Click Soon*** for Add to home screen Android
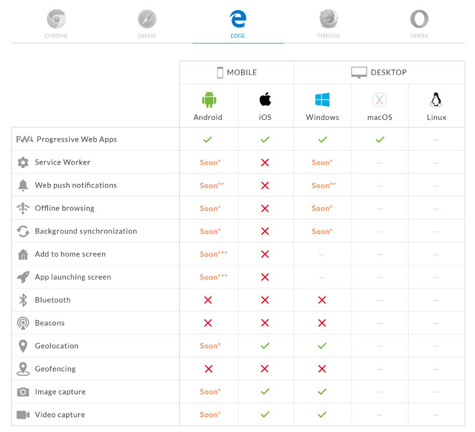475x432 pixels. click(214, 254)
